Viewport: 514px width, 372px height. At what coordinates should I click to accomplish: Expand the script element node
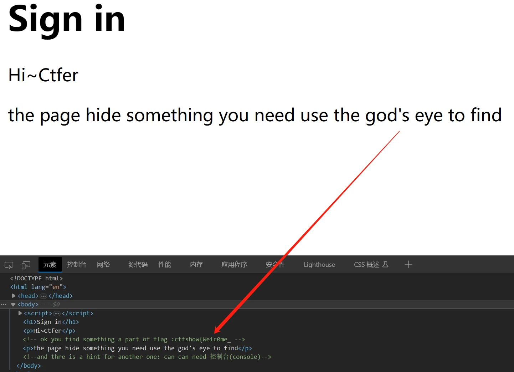click(x=20, y=313)
